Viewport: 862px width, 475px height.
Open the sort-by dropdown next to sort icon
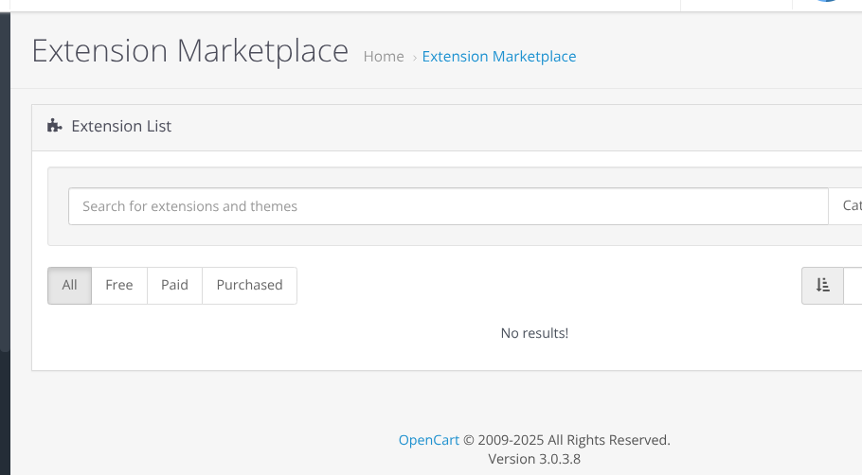[853, 285]
